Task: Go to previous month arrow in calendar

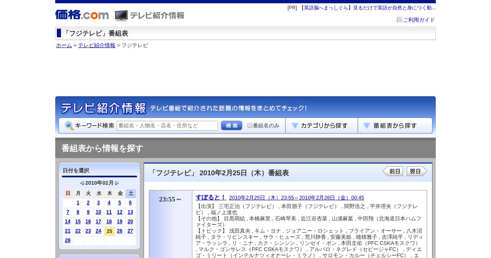Action: click(82, 183)
